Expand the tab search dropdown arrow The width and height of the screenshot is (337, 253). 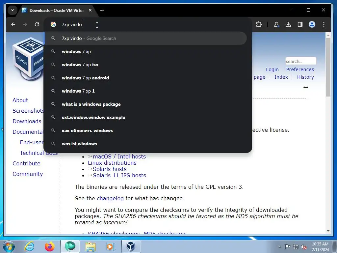(13, 10)
